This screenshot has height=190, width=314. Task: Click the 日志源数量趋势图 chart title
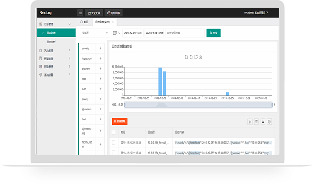(122, 46)
